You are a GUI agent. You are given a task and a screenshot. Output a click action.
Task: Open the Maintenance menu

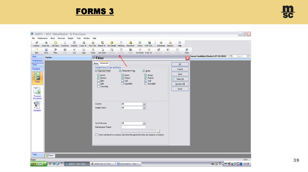(43, 38)
